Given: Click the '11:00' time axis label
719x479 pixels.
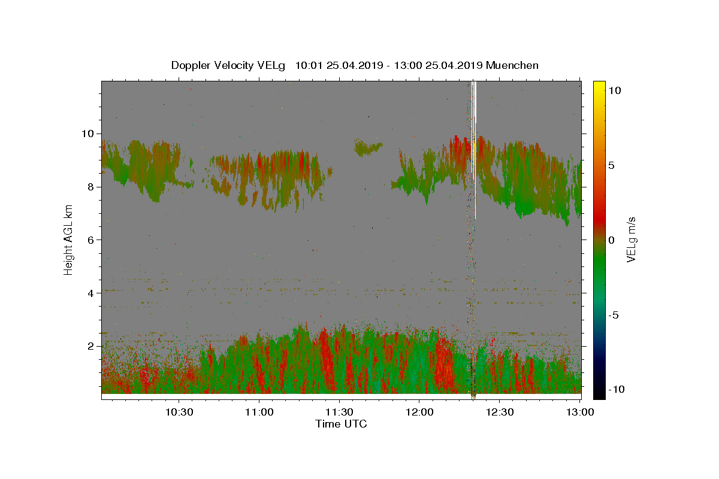Looking at the screenshot, I should tap(259, 412).
